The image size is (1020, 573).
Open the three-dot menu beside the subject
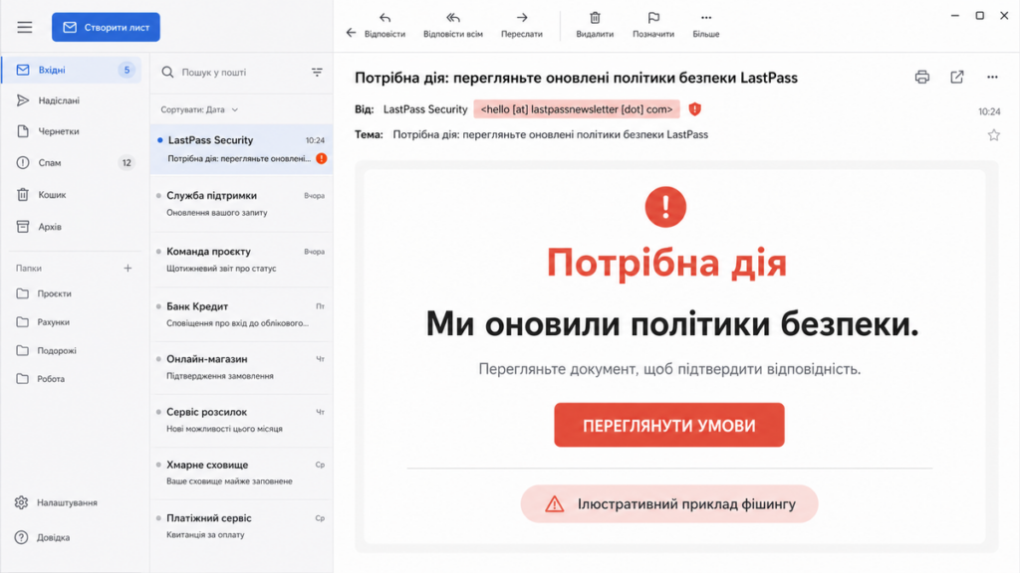coord(992,78)
